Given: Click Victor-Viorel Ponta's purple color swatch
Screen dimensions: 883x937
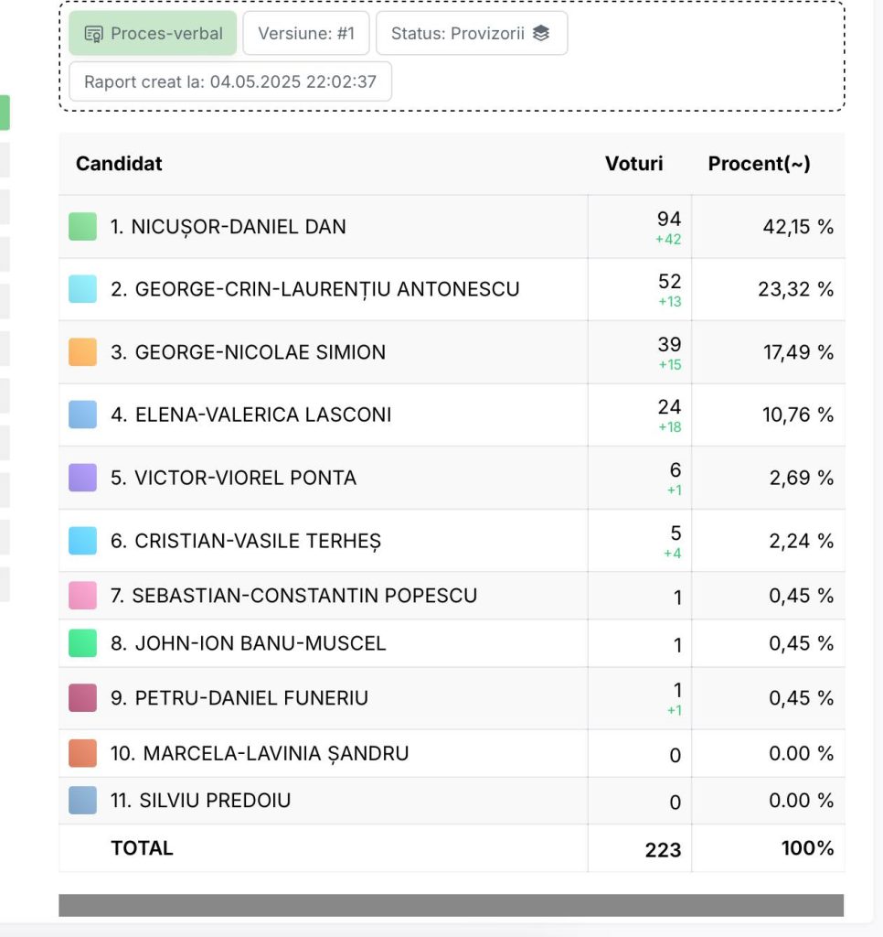Looking at the screenshot, I should pyautogui.click(x=83, y=478).
